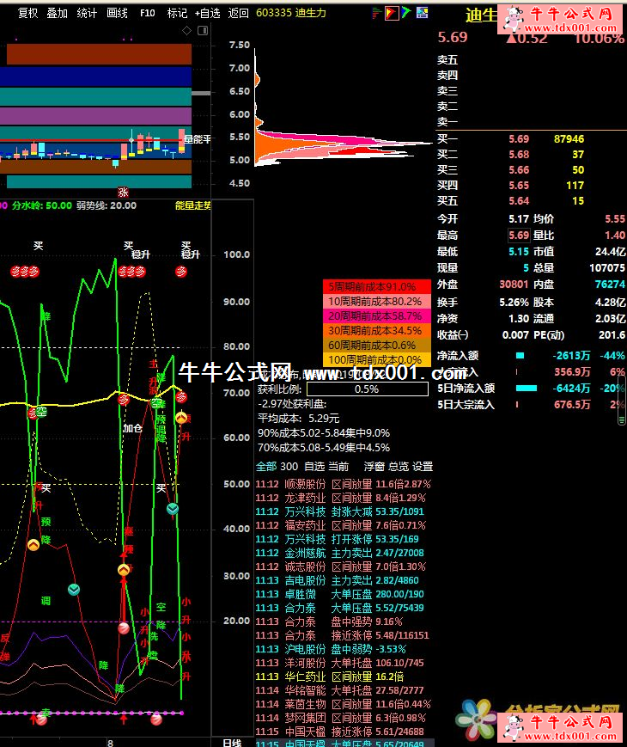This screenshot has width=627, height=747.
Task: Select the red-yellow arrow chip view icon
Action: click(392, 13)
